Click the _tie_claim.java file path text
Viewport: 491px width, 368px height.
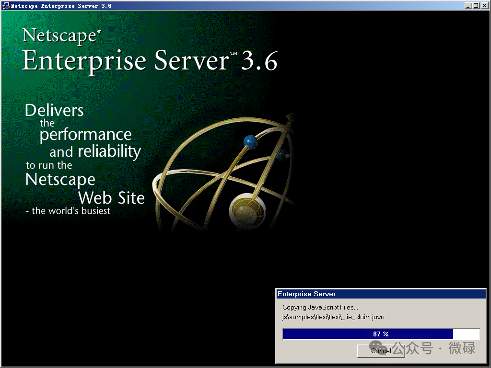tap(334, 317)
